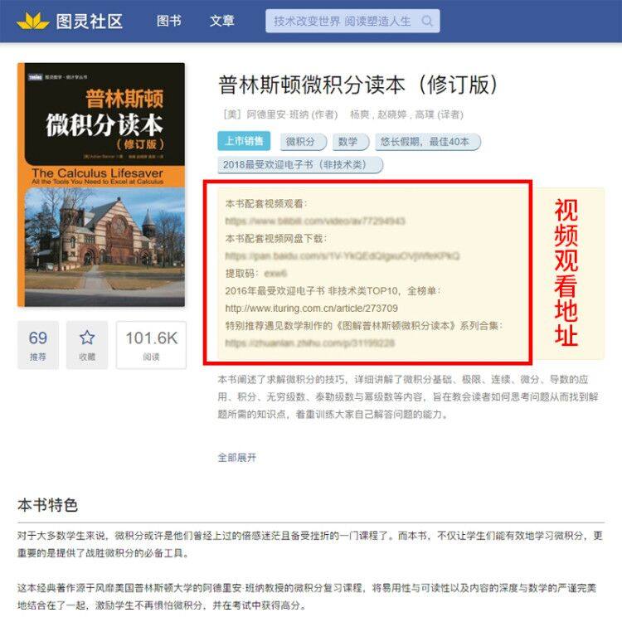The image size is (622, 622).
Task: Click the 101.6K 阅读 counter box
Action: (151, 345)
